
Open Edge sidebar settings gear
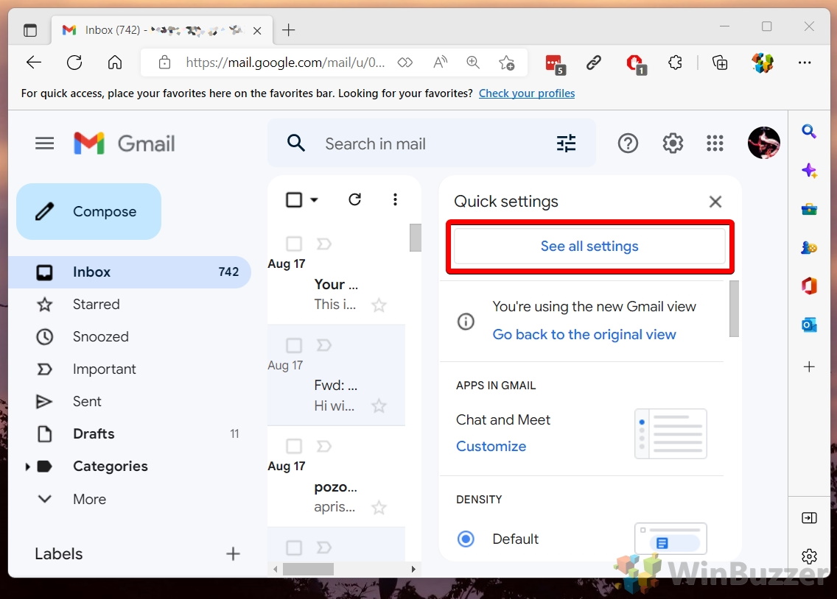809,556
